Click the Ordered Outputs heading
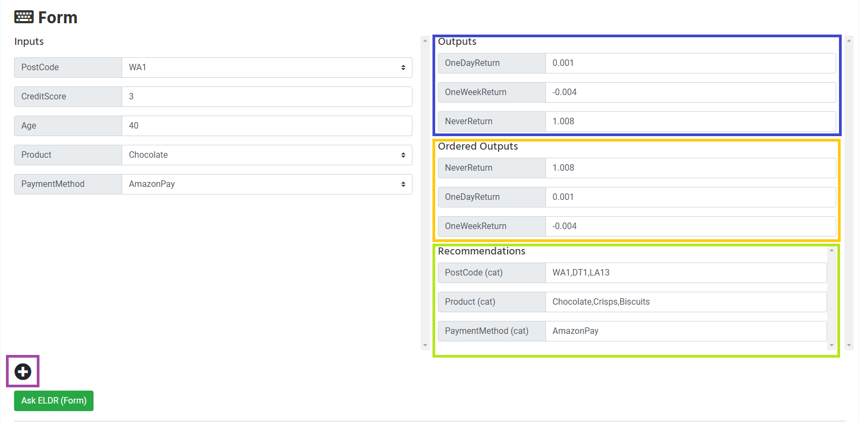859x423 pixels. click(478, 146)
